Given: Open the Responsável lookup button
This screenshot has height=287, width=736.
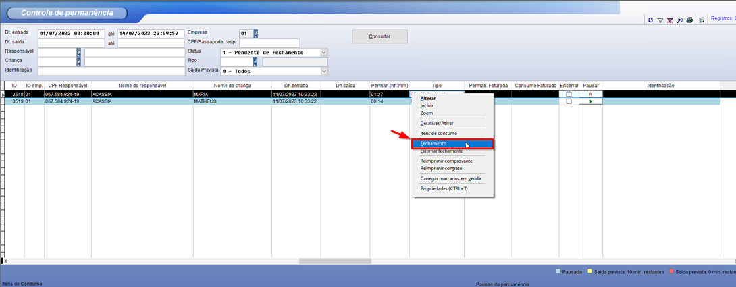Looking at the screenshot, I should coord(79,52).
